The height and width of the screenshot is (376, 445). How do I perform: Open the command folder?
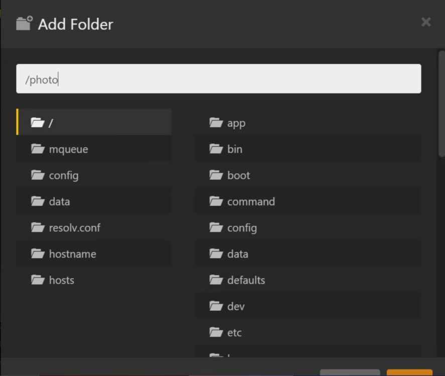[308, 201]
